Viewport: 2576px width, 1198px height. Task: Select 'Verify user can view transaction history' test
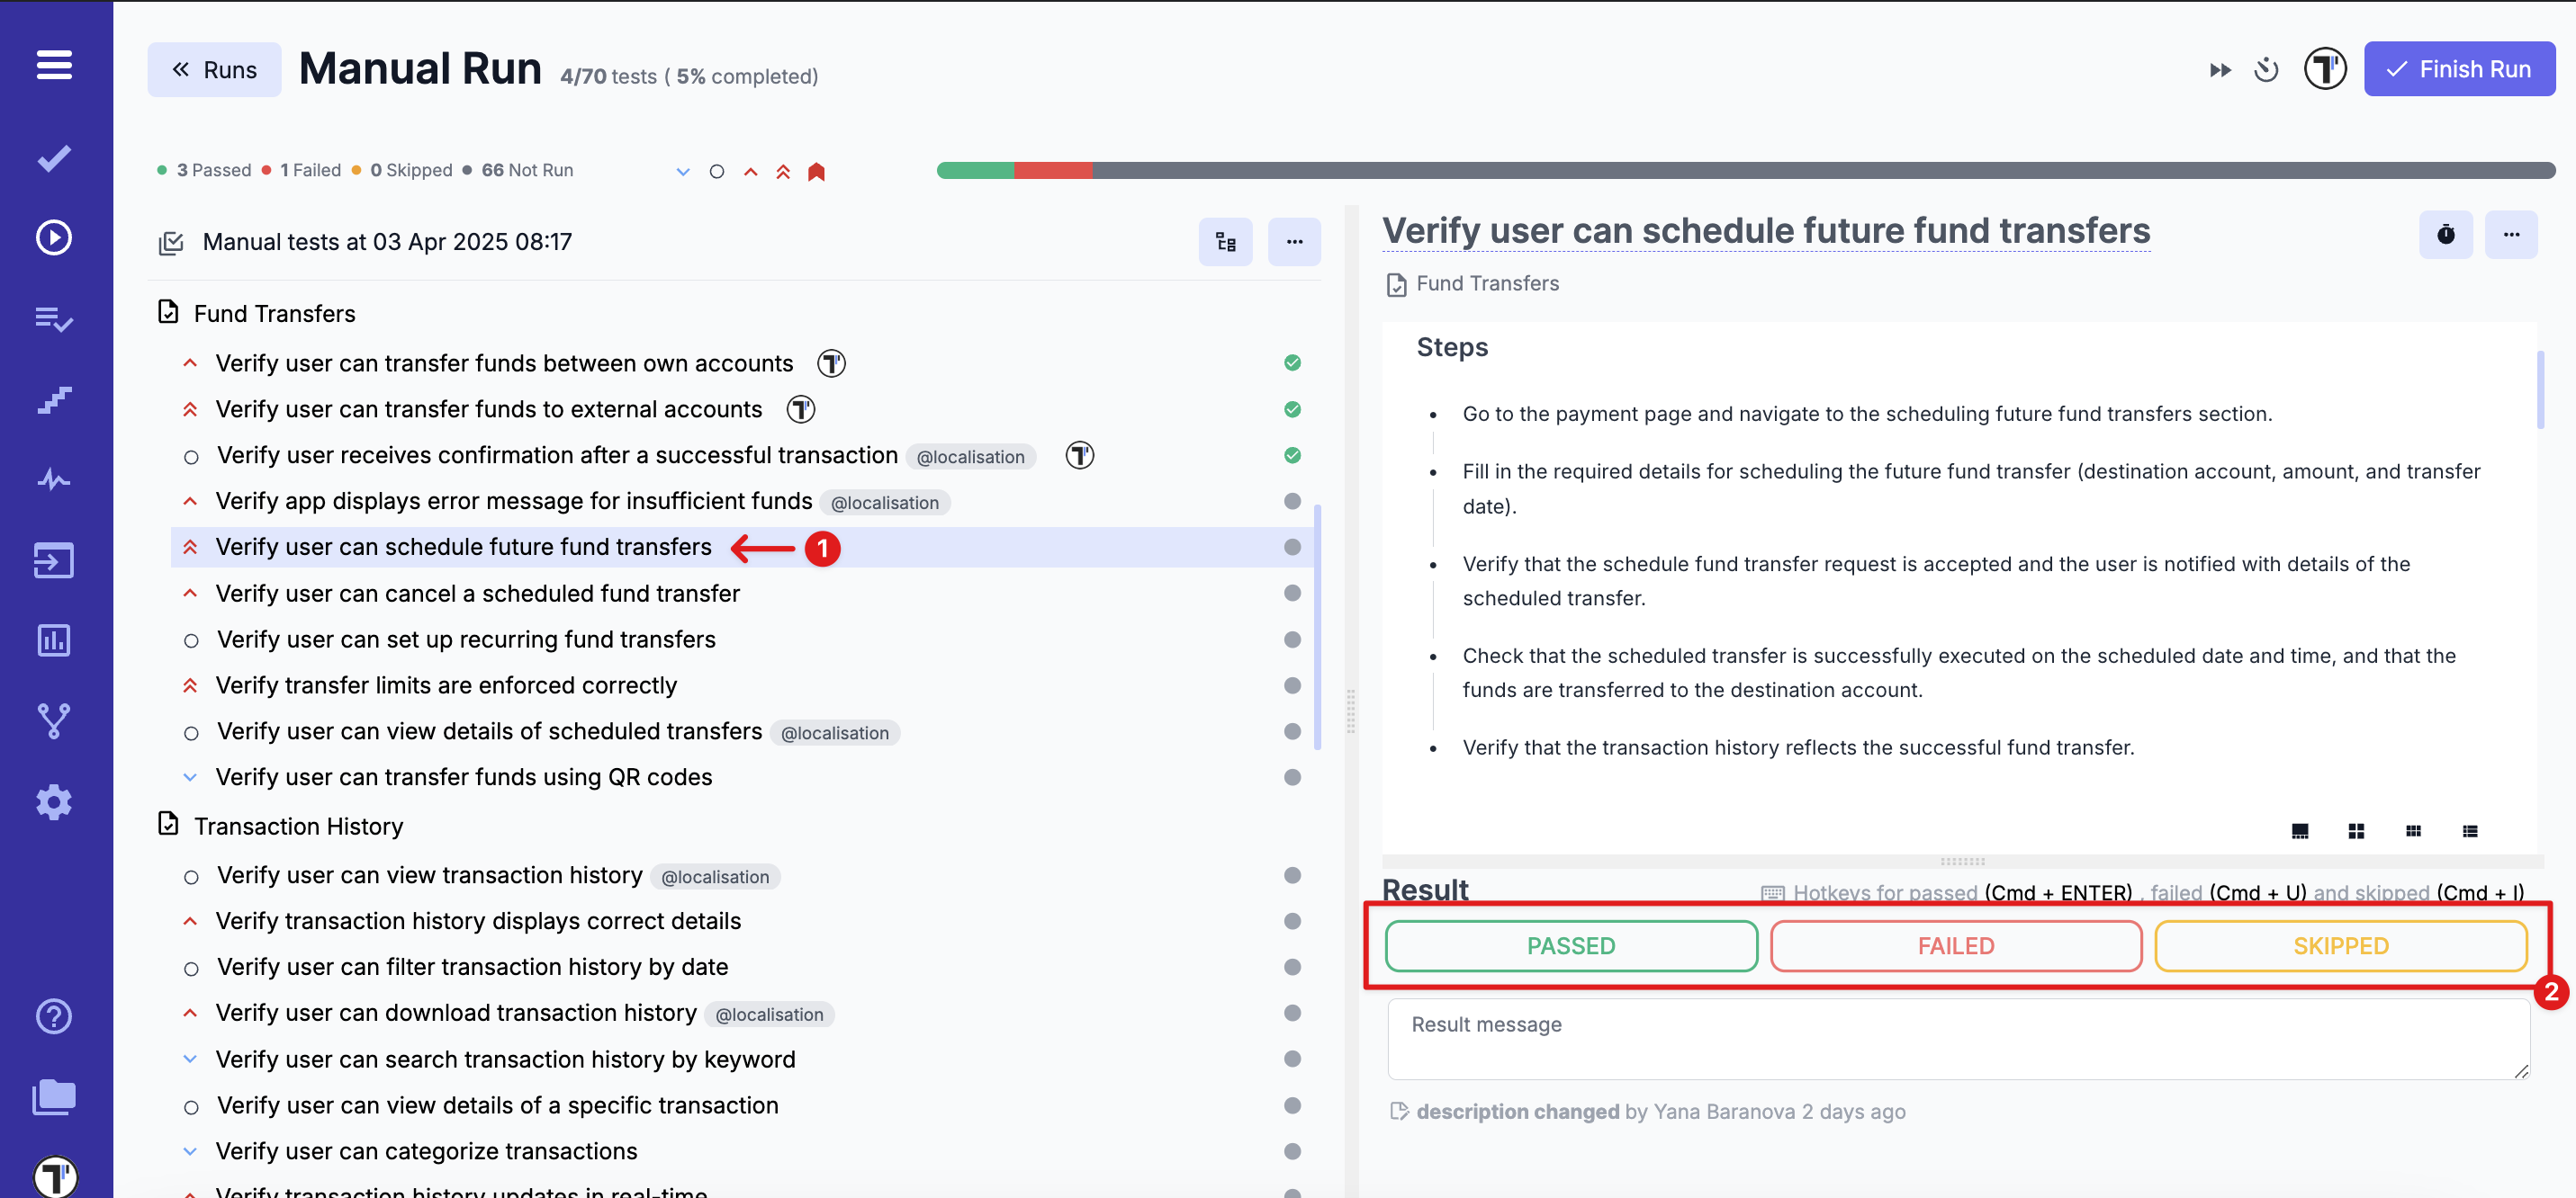point(429,875)
